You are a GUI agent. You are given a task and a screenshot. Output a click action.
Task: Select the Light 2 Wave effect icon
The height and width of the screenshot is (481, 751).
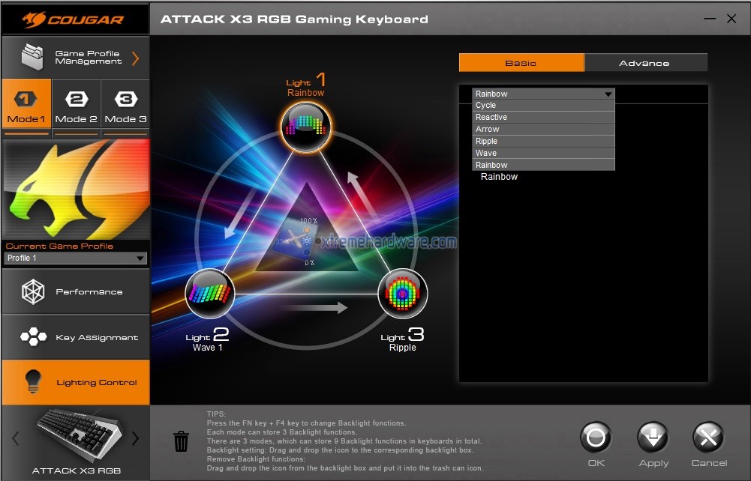point(210,293)
